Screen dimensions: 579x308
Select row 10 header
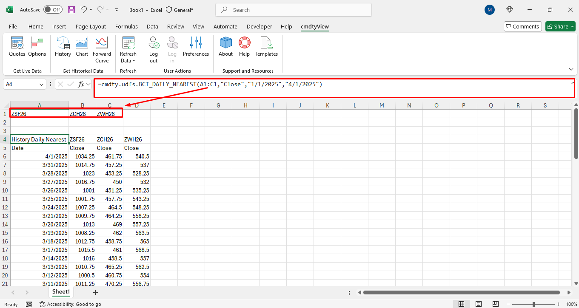pyautogui.click(x=5, y=190)
